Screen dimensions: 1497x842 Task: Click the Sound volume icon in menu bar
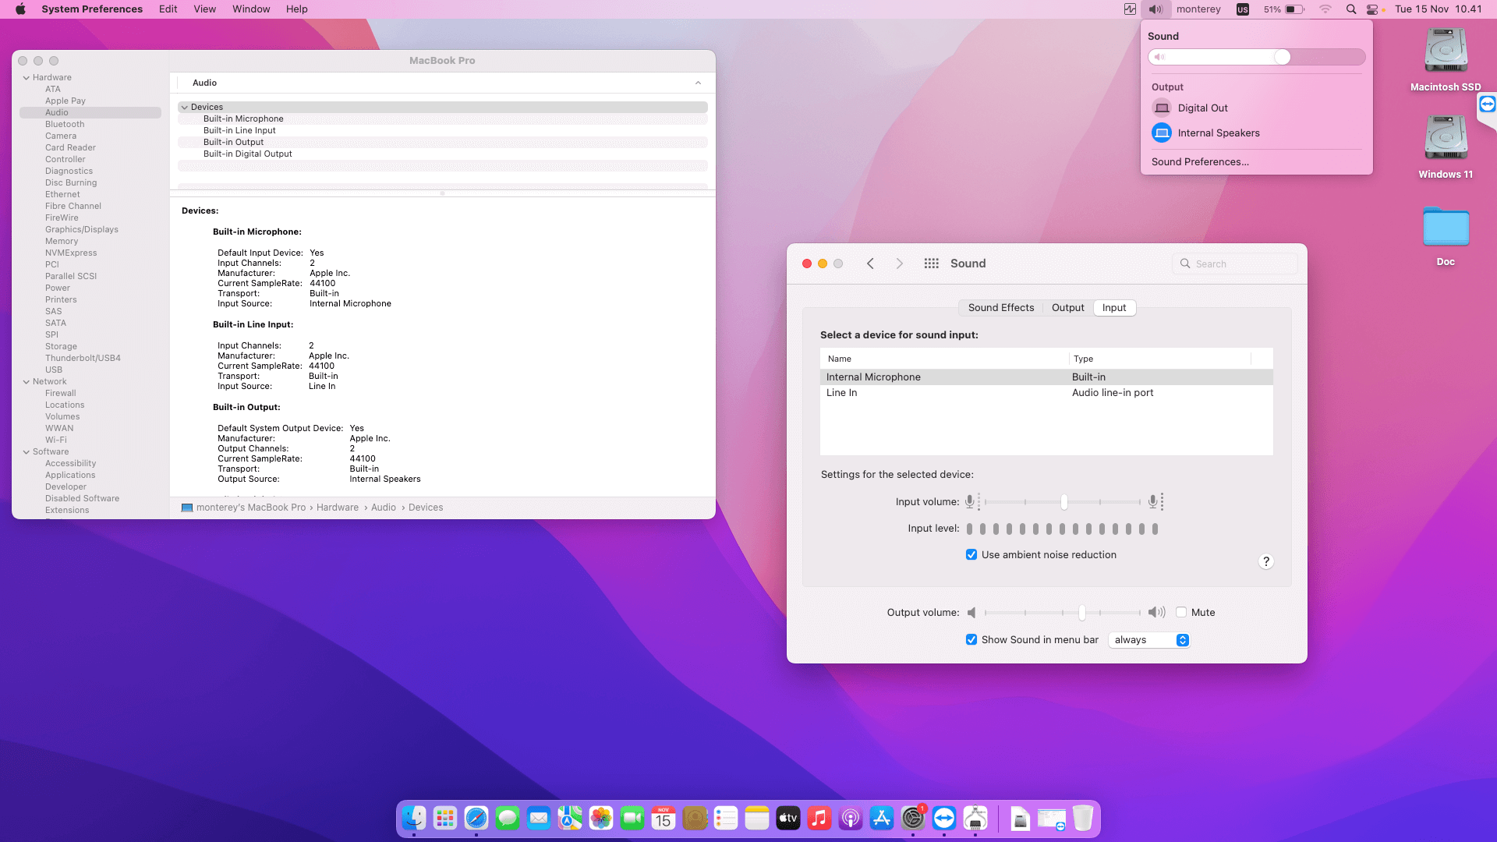point(1155,9)
